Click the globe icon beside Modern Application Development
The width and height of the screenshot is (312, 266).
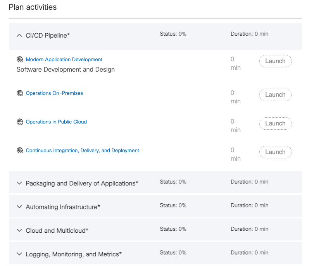click(20, 59)
